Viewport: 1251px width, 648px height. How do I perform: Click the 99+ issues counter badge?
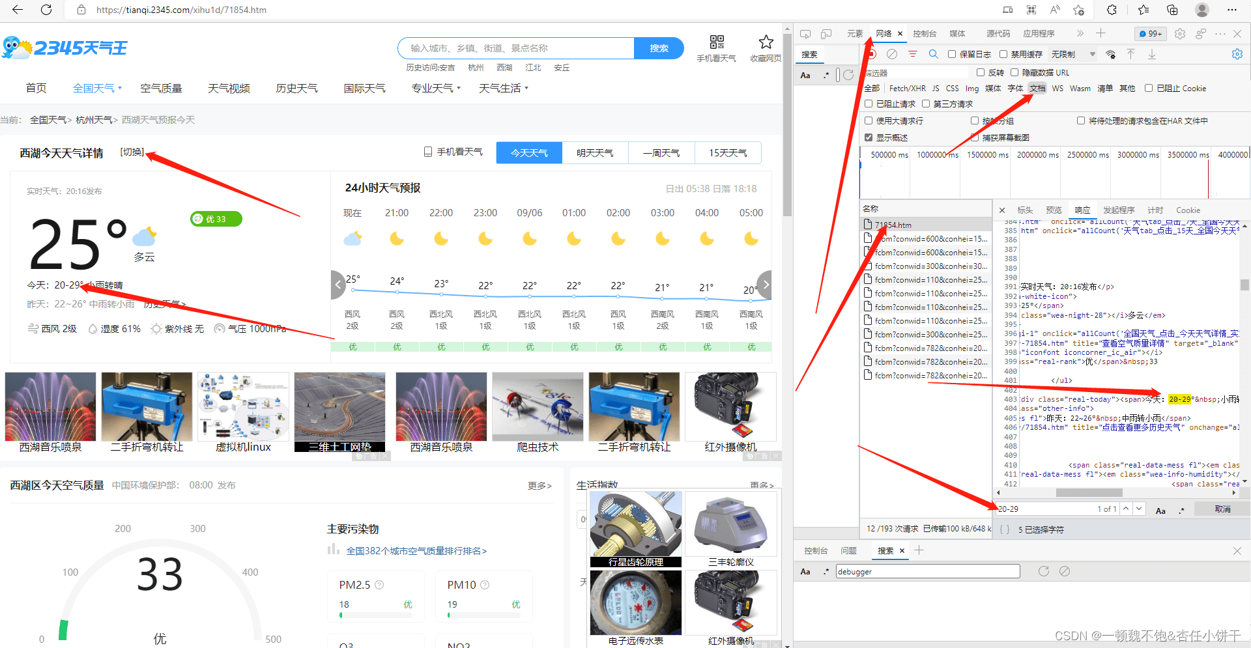[x=1151, y=33]
